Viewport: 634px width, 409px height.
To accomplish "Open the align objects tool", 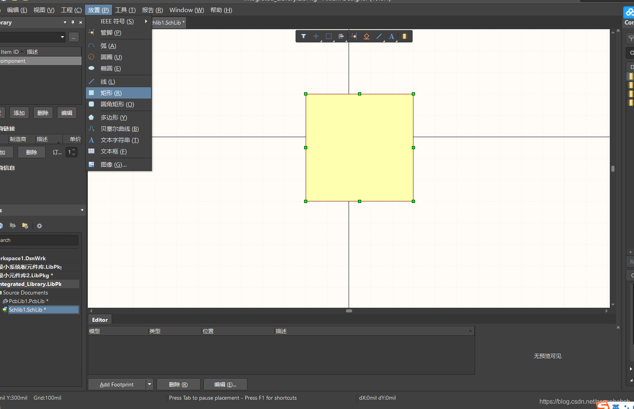I will [341, 36].
